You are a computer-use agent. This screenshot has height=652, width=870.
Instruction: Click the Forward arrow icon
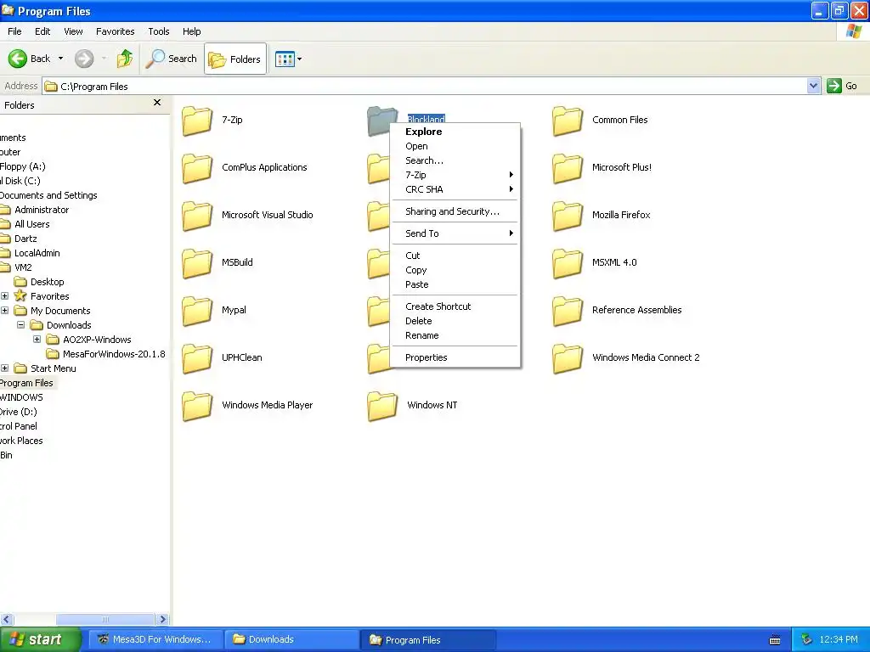point(84,59)
